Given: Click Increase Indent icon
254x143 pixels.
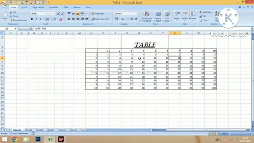Looking at the screenshot, I should pyautogui.click(x=87, y=19).
